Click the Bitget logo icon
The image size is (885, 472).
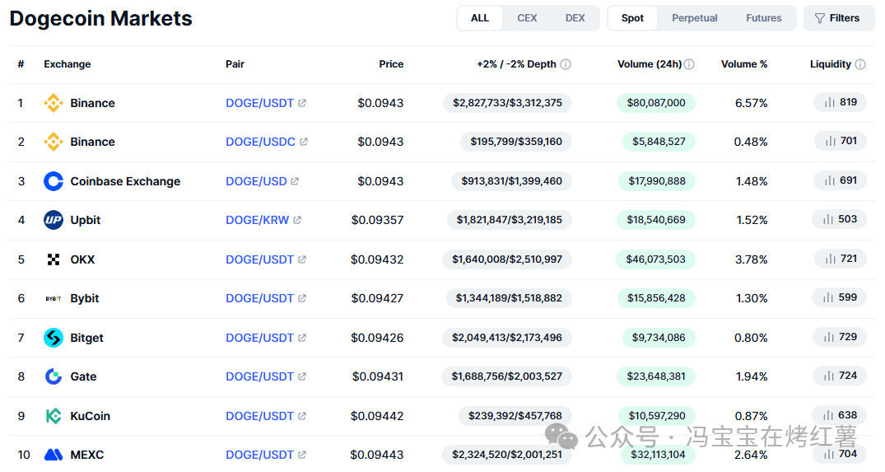coord(54,338)
